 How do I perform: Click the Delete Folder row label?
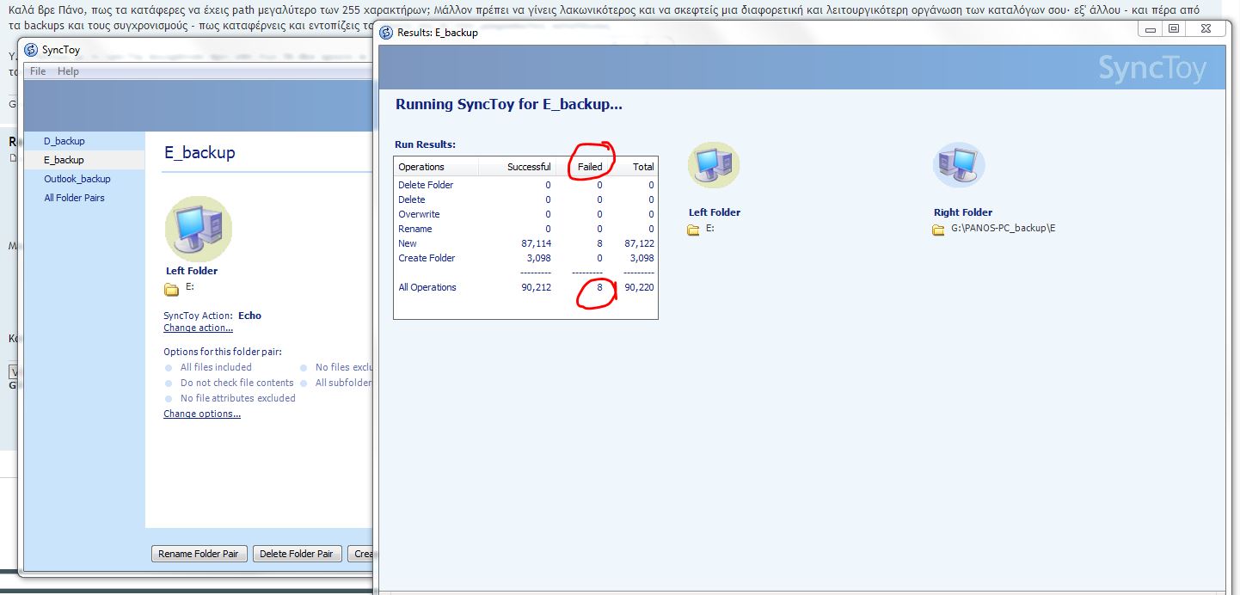tap(426, 185)
